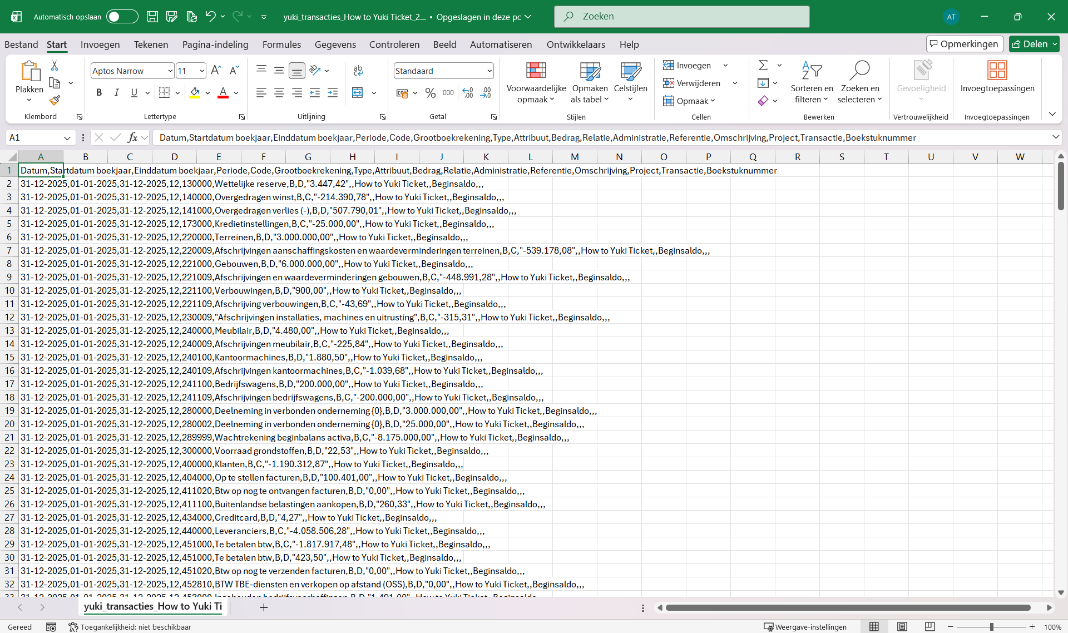Image resolution: width=1068 pixels, height=633 pixels.
Task: Toggle Italic formatting
Action: [x=117, y=93]
